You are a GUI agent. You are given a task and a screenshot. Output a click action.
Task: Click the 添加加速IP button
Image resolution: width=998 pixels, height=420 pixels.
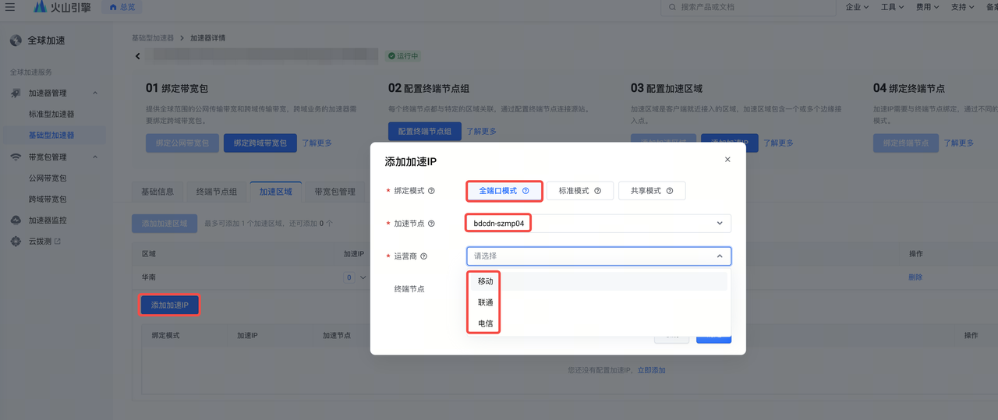pos(169,305)
